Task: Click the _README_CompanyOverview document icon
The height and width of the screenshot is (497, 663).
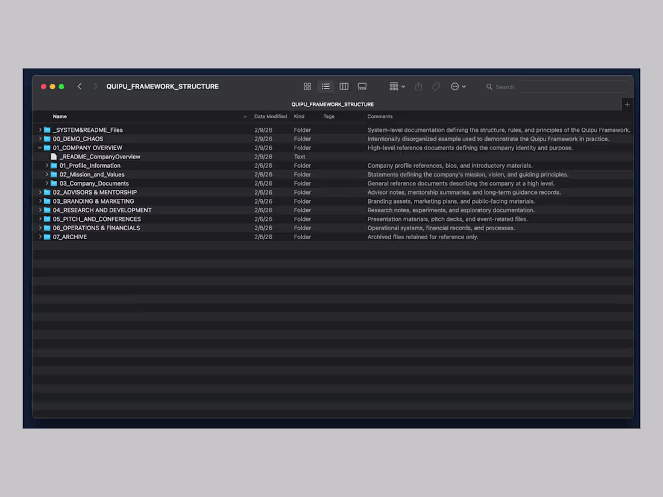Action: coord(54,157)
